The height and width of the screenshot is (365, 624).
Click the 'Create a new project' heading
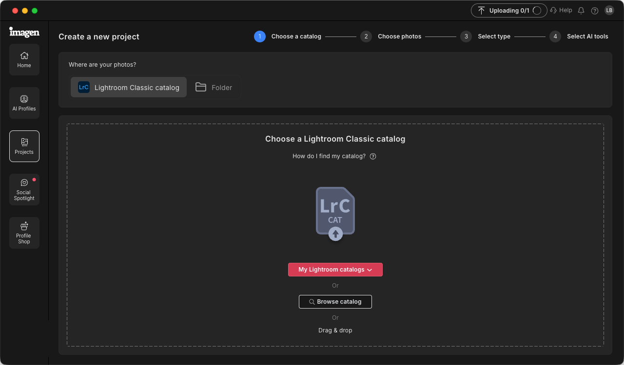(99, 36)
